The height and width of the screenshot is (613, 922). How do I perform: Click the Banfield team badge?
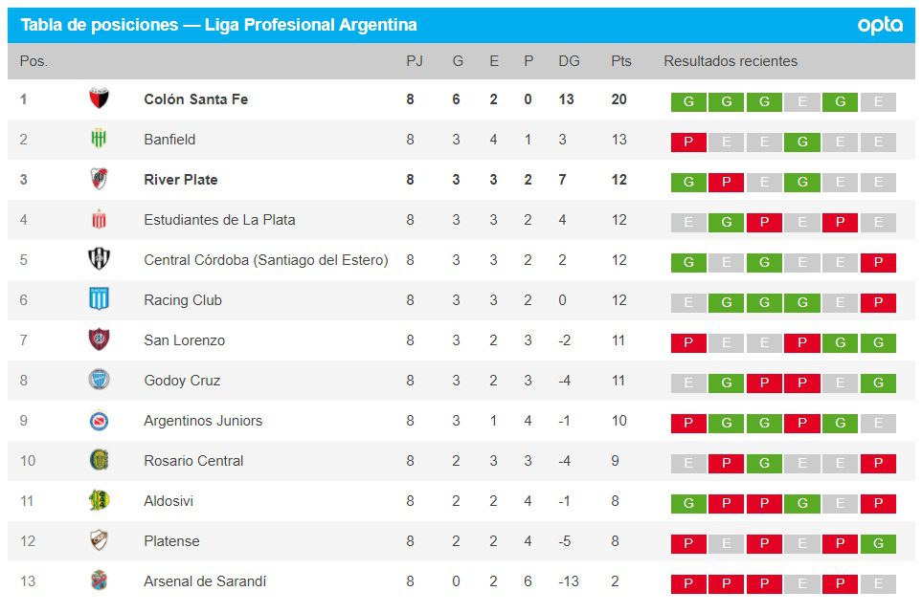click(x=99, y=139)
